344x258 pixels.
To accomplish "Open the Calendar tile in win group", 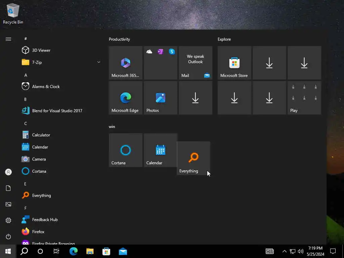I will pos(161,150).
